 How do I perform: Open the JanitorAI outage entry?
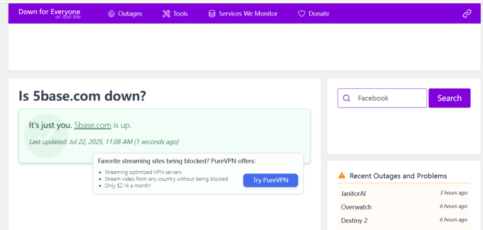[353, 193]
